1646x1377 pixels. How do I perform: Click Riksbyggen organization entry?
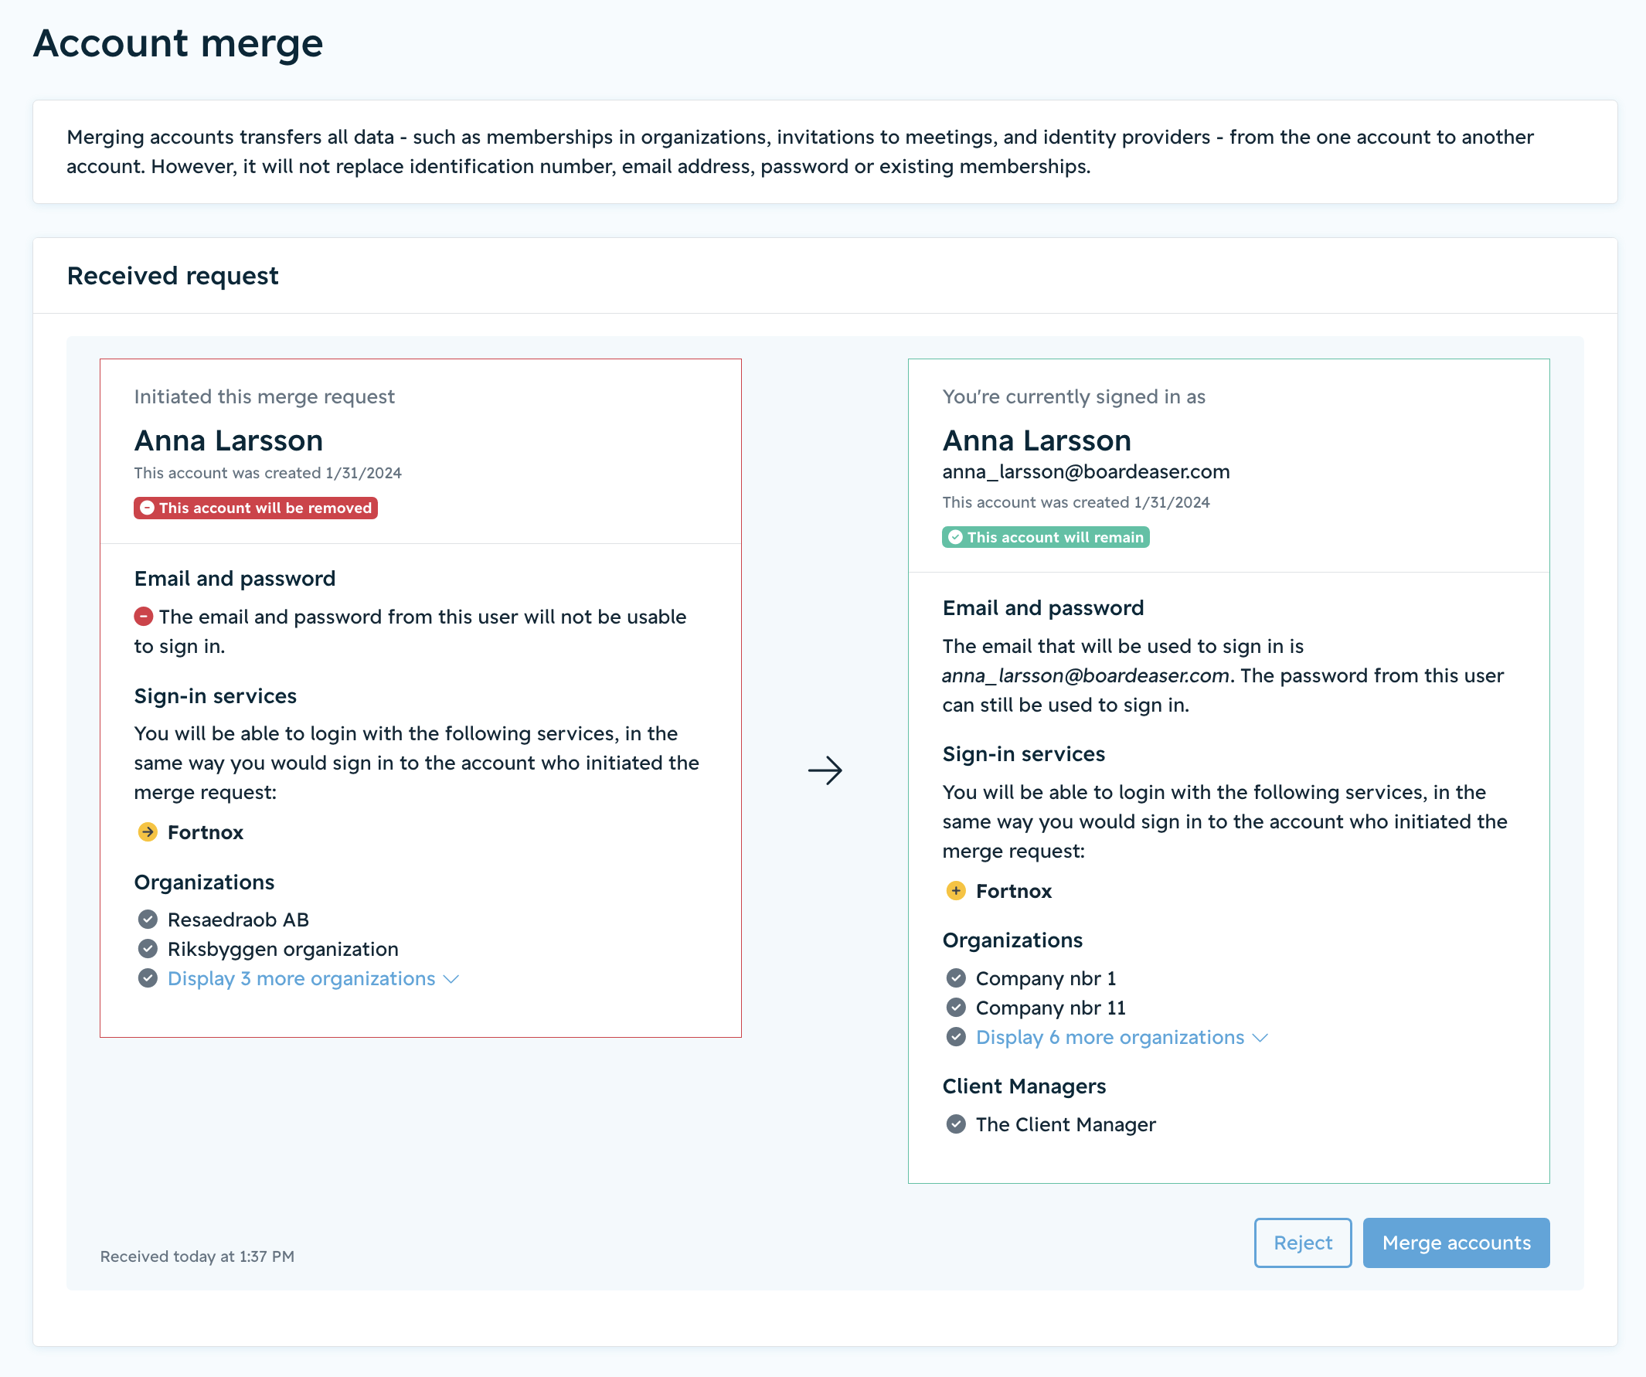click(283, 949)
